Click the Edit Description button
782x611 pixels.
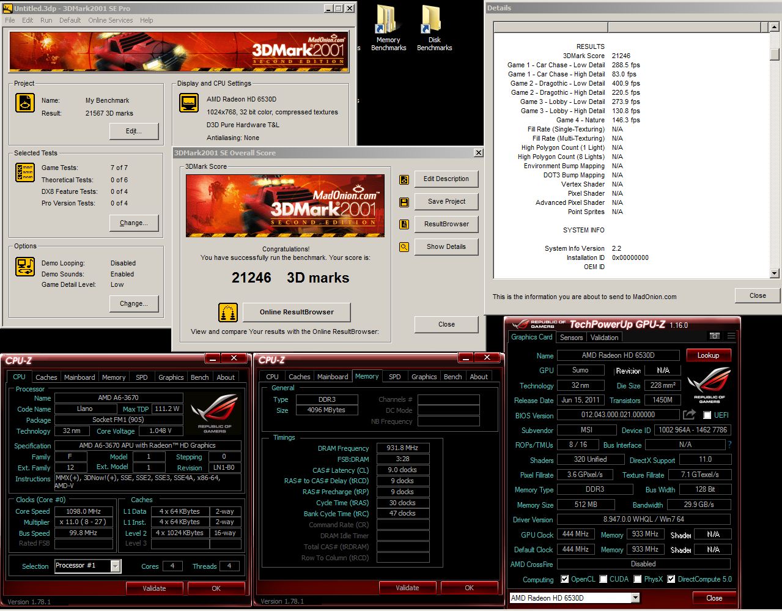coord(446,179)
